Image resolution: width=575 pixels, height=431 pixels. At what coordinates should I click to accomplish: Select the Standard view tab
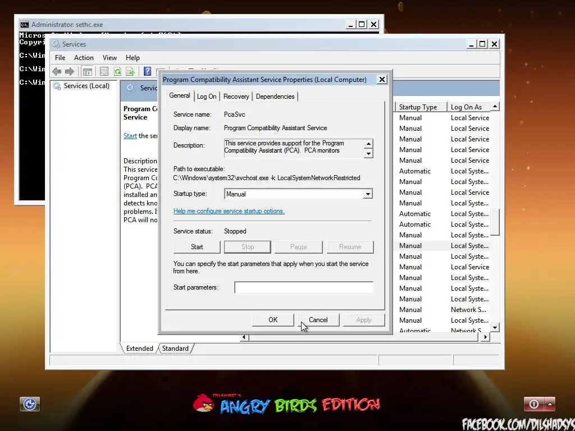175,348
